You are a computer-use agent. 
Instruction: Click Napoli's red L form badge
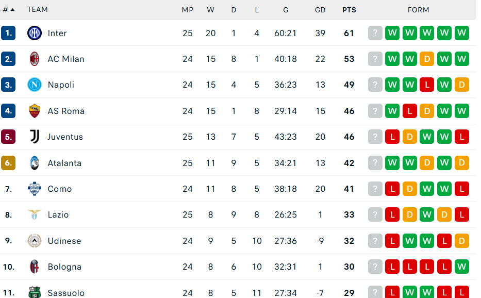tap(427, 85)
